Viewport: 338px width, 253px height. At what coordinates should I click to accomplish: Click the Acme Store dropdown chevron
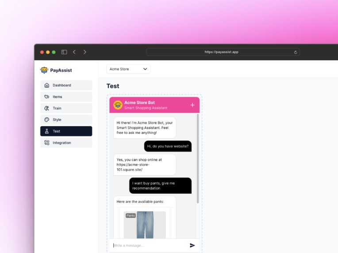coord(145,69)
